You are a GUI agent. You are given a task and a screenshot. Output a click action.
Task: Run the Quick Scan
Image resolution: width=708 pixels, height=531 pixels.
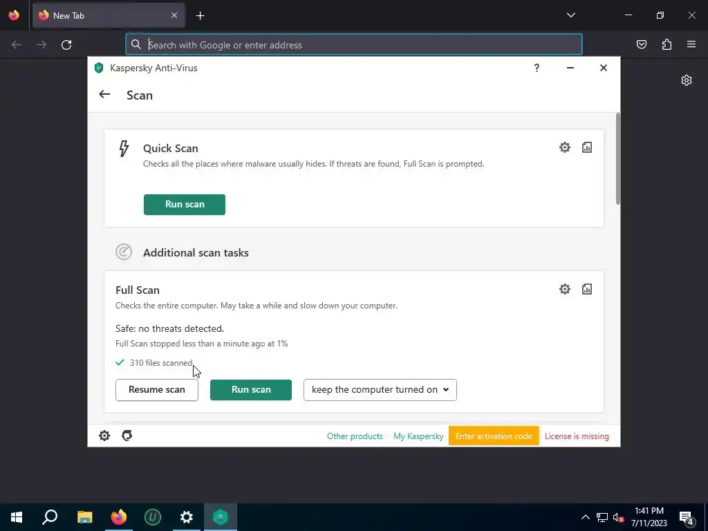click(x=184, y=205)
